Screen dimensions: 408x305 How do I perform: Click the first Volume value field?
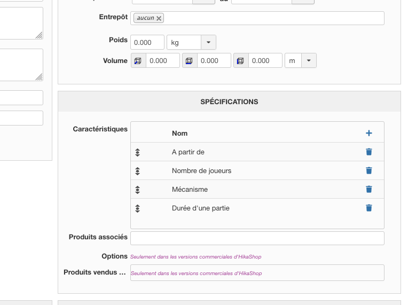click(x=163, y=61)
